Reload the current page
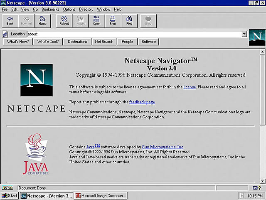 [64, 21]
